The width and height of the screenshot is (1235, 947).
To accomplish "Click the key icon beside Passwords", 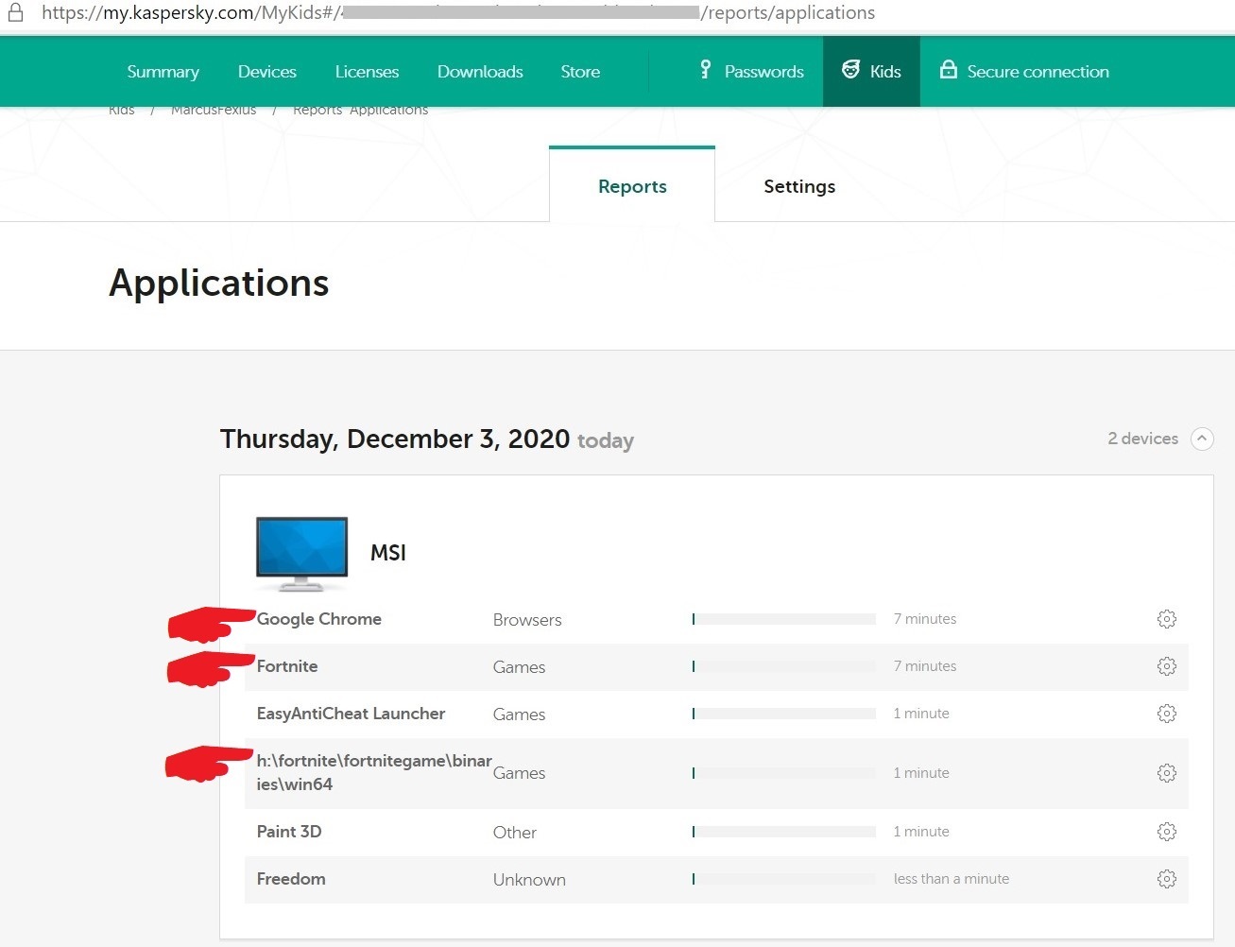I will coord(705,69).
